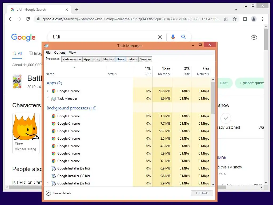Open the File menu in Task Manager

click(x=48, y=53)
